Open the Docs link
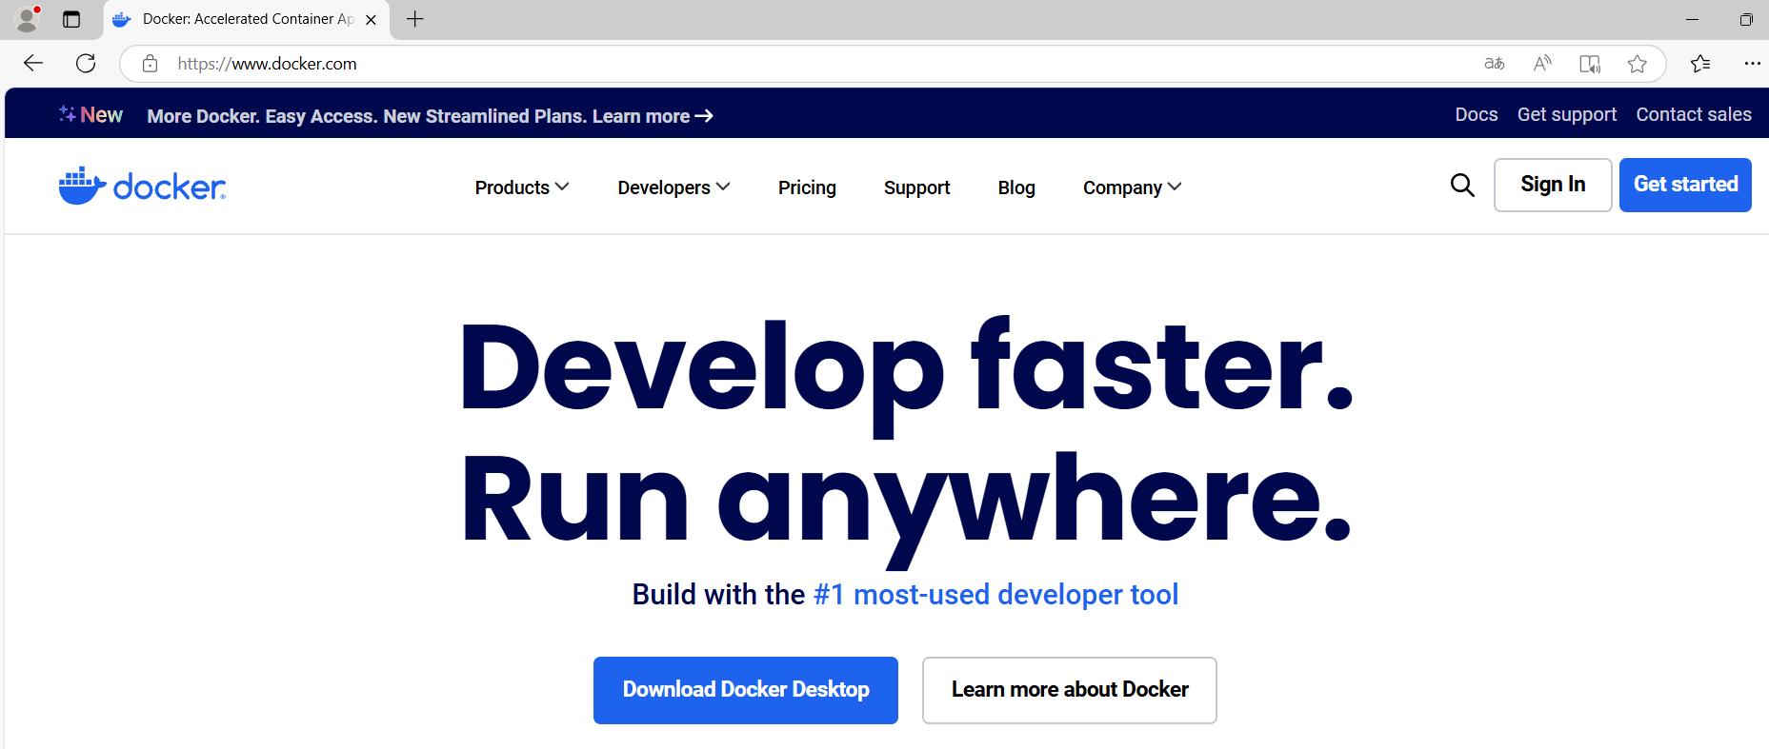The image size is (1769, 749). click(x=1476, y=114)
